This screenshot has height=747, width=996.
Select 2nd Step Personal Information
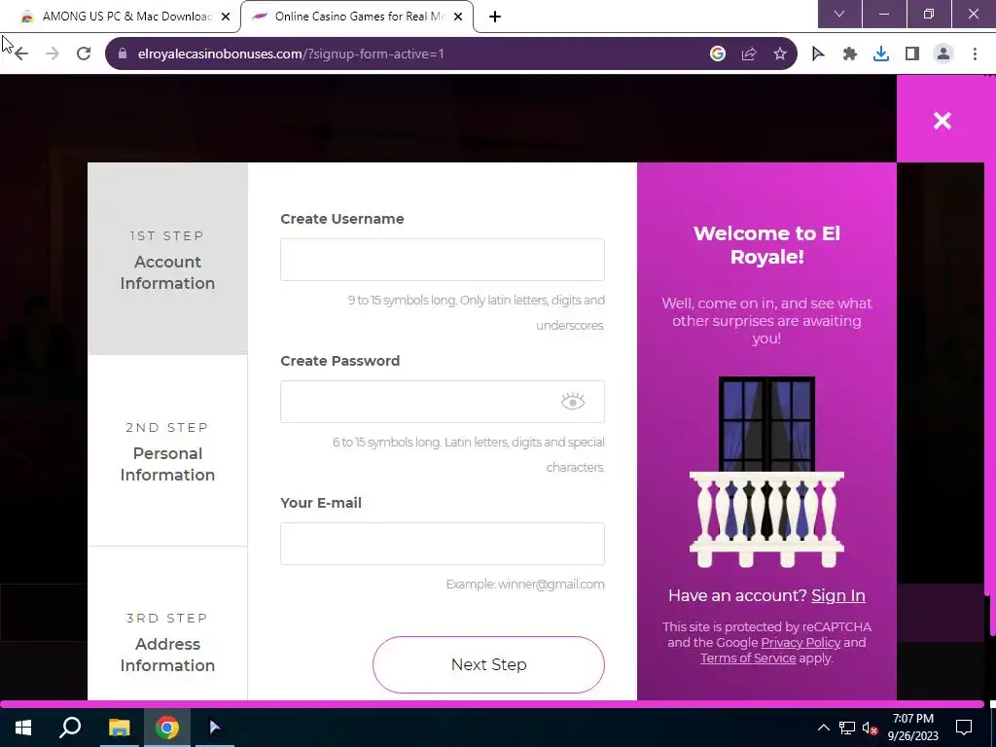point(167,450)
